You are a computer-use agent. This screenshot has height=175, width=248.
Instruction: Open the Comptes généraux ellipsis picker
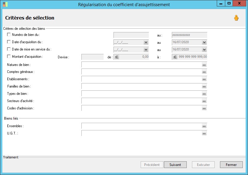click(x=204, y=72)
